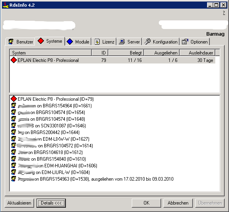Viewport: 229px width, 212px height.
Task: Click user icon for BRGRS104572 entry
Action: tap(14, 145)
